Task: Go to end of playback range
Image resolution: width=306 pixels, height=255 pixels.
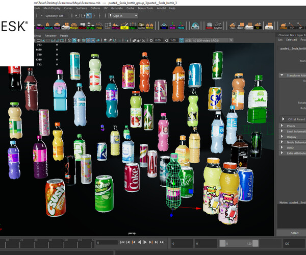Action: tap(162, 242)
